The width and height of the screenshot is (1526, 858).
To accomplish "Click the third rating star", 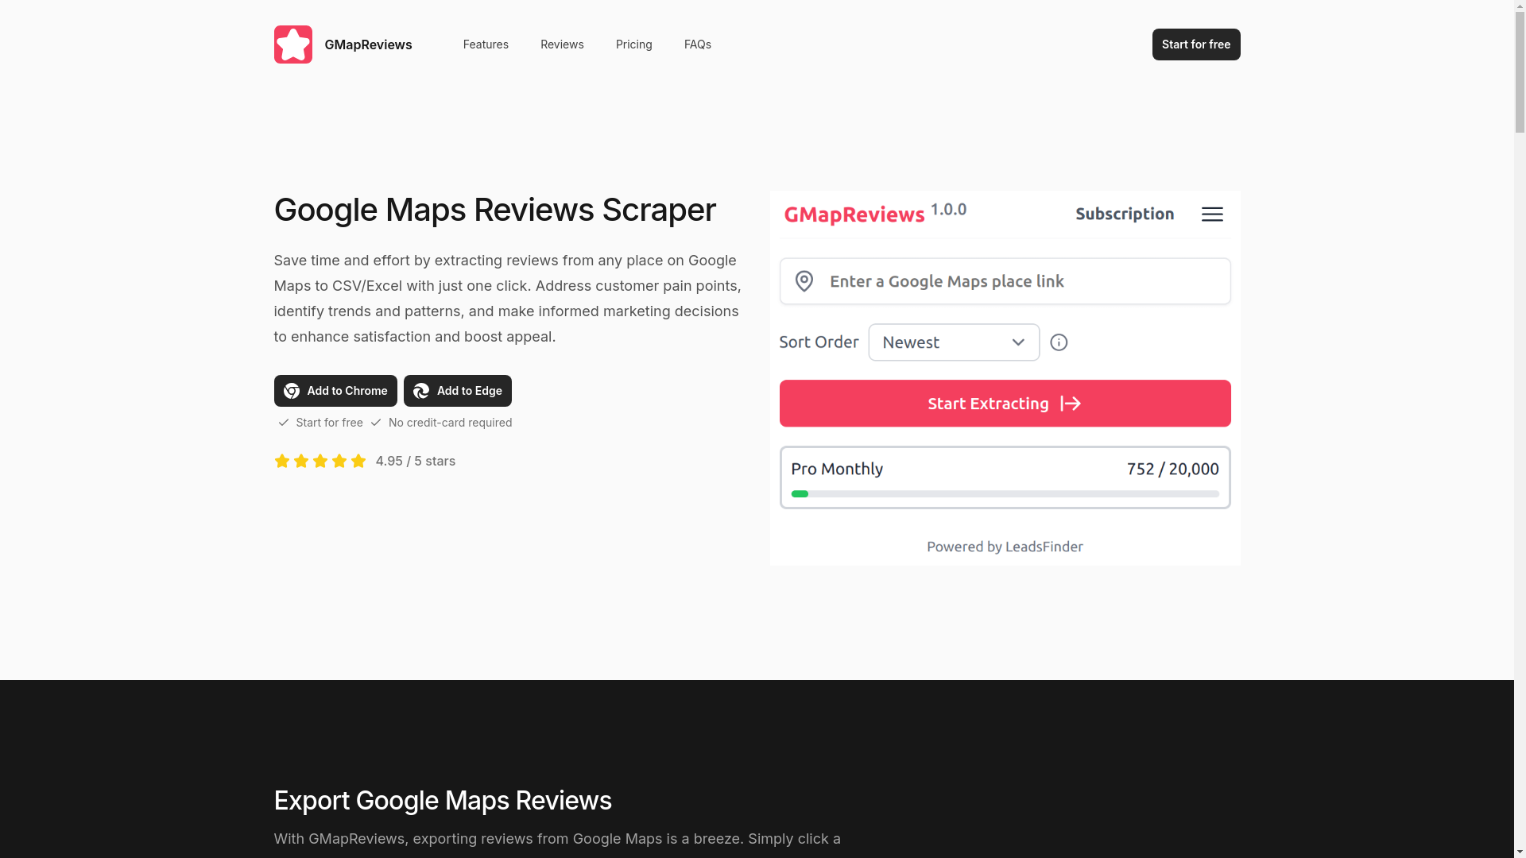I will 320,461.
